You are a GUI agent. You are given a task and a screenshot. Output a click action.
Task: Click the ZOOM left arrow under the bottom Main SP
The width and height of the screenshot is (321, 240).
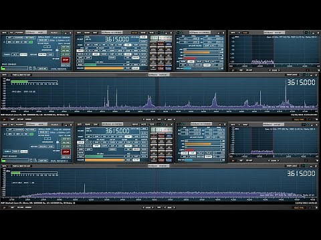[x=143, y=207]
